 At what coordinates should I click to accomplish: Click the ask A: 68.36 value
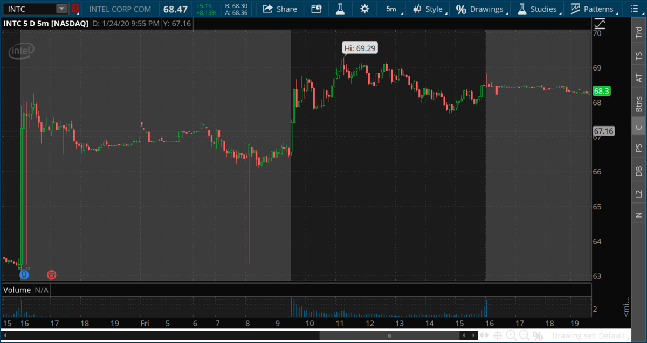pos(236,12)
